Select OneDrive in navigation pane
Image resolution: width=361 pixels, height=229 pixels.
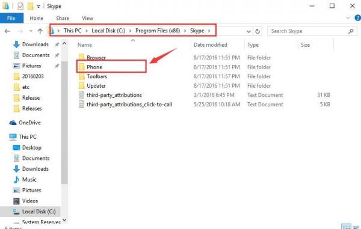click(x=29, y=123)
